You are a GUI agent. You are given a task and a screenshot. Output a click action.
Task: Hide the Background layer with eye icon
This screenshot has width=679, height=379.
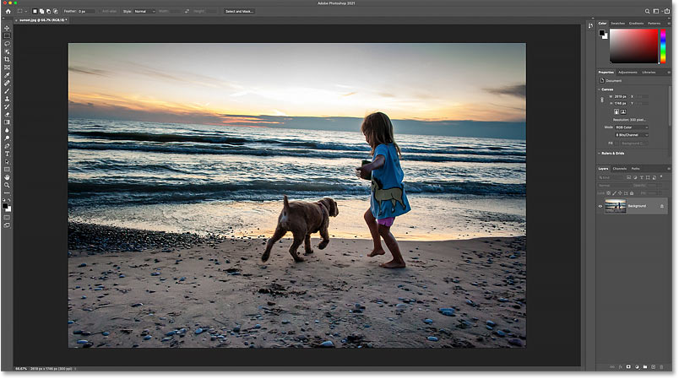click(x=600, y=206)
